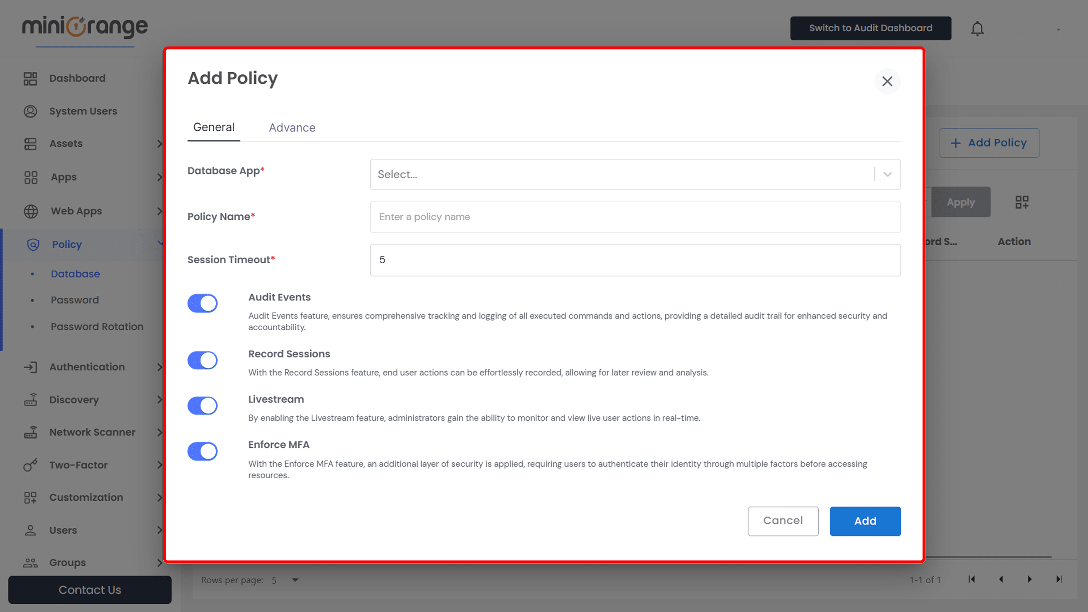Click the Policy Name input field
Screen dimensions: 1088x612
point(635,217)
